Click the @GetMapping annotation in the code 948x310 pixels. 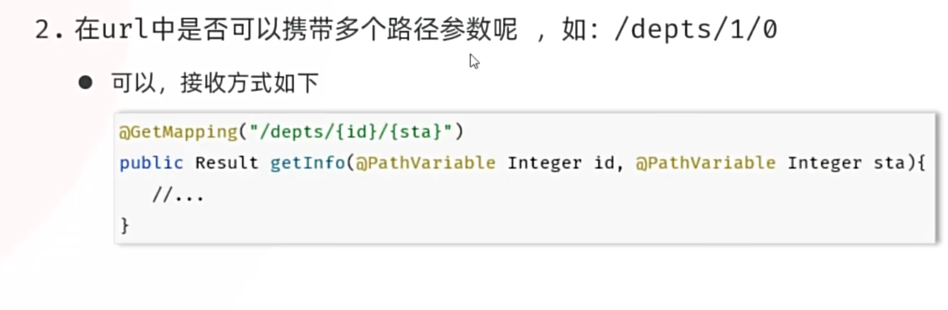tap(178, 133)
